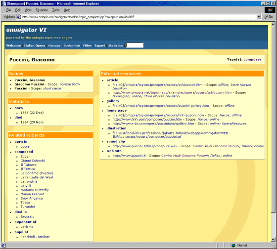Screen dimensions: 277x249
Task: Open the Favorites menu
Action: (x=42, y=10)
